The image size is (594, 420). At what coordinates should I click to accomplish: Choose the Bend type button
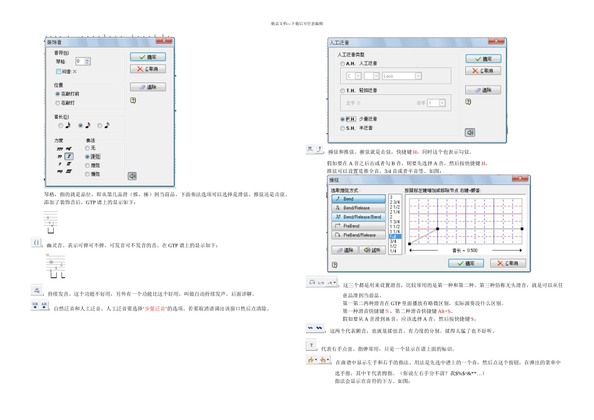[x=358, y=199]
